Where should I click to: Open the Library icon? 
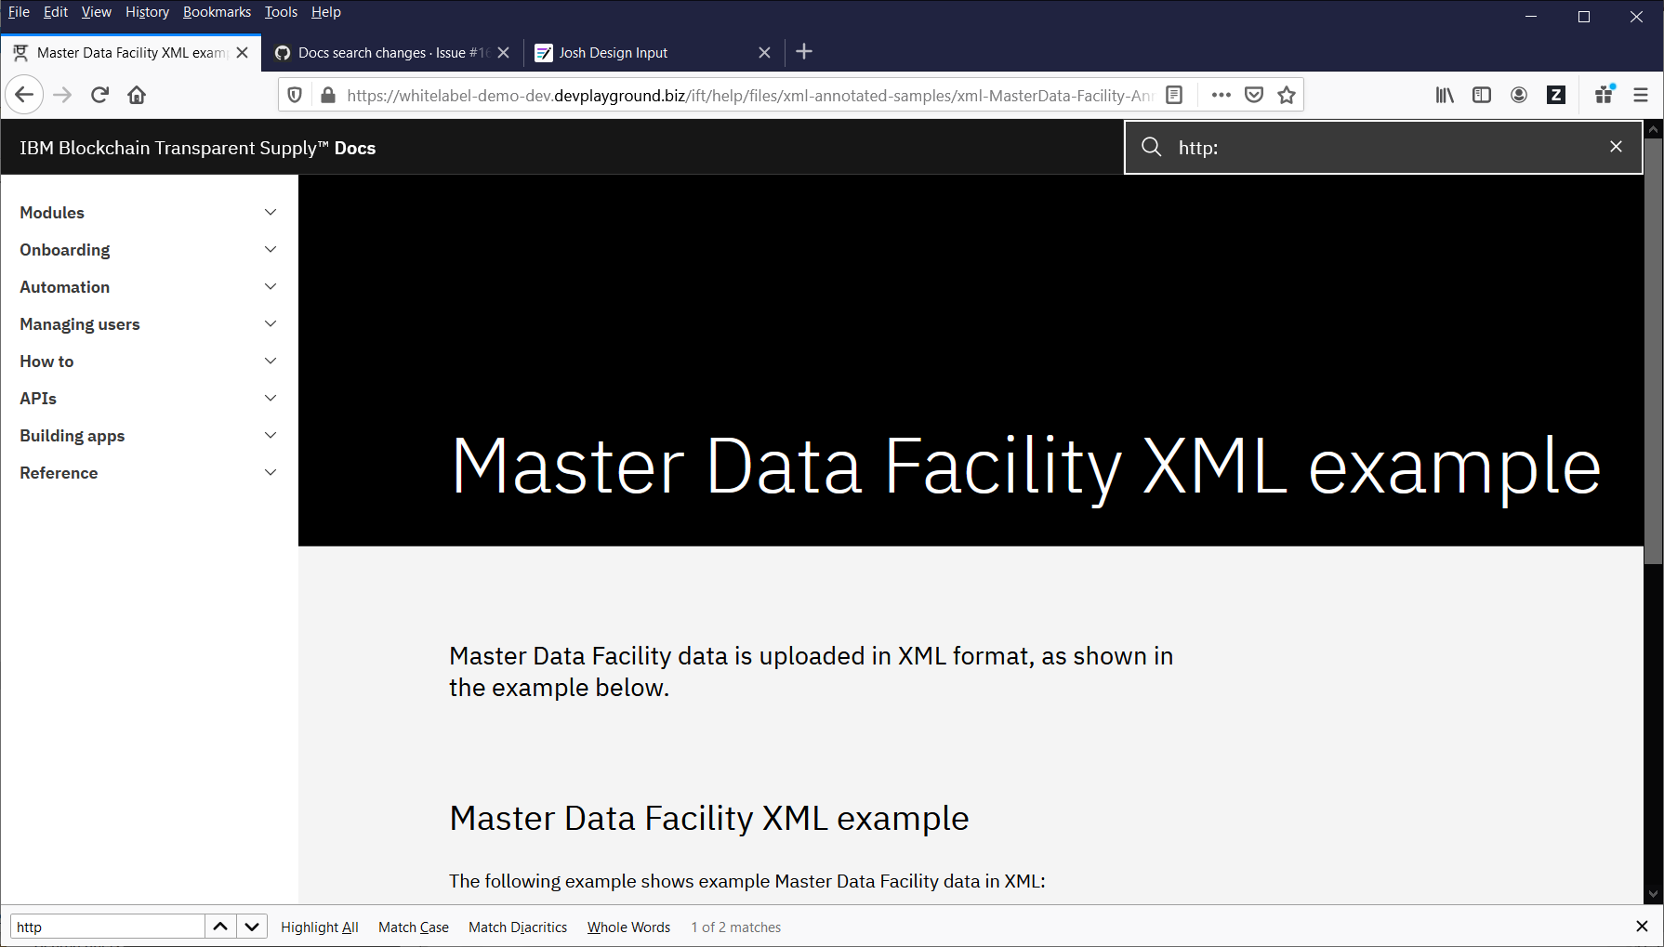[1445, 95]
